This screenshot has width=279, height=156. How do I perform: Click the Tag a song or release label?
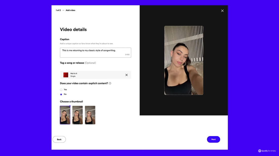(x=72, y=63)
